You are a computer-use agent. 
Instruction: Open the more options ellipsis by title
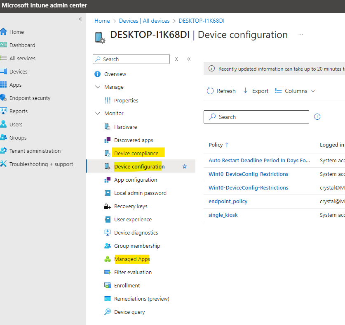point(301,35)
